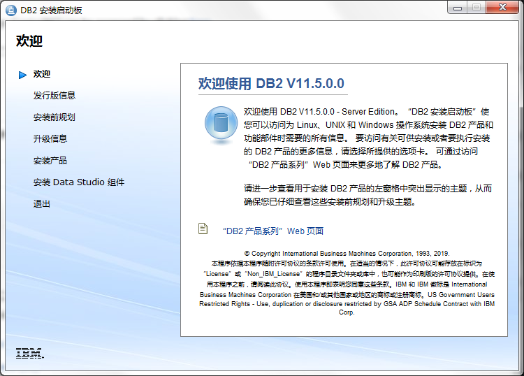
Task: Click 退出 to exit the launchpad
Action: [41, 204]
